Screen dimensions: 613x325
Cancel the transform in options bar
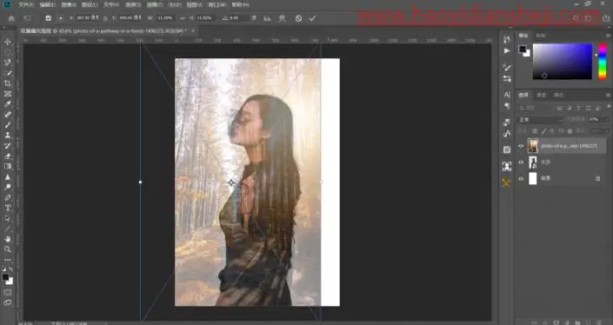pyautogui.click(x=298, y=18)
